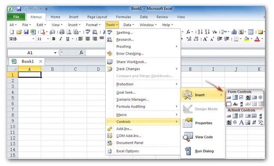This screenshot has height=166, width=274.
Task: Open the font size 11 dropdown
Action: click(48, 39)
